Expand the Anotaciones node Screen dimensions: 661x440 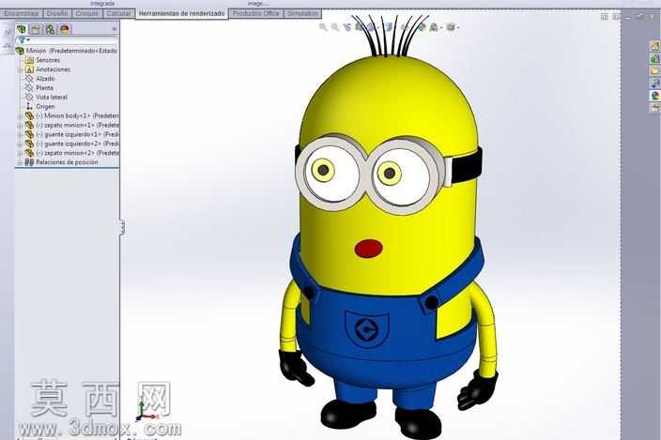(x=20, y=69)
